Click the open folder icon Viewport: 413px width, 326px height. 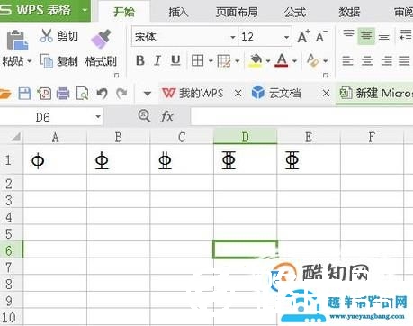5,94
